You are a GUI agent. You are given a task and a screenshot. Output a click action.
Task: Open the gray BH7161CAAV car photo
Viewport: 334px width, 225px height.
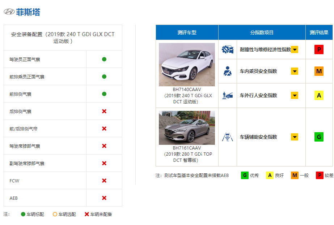click(187, 128)
